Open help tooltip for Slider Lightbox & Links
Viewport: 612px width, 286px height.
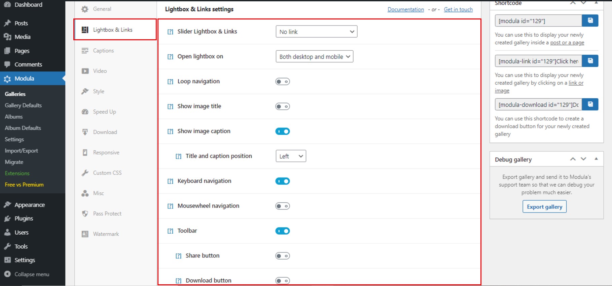coord(170,32)
